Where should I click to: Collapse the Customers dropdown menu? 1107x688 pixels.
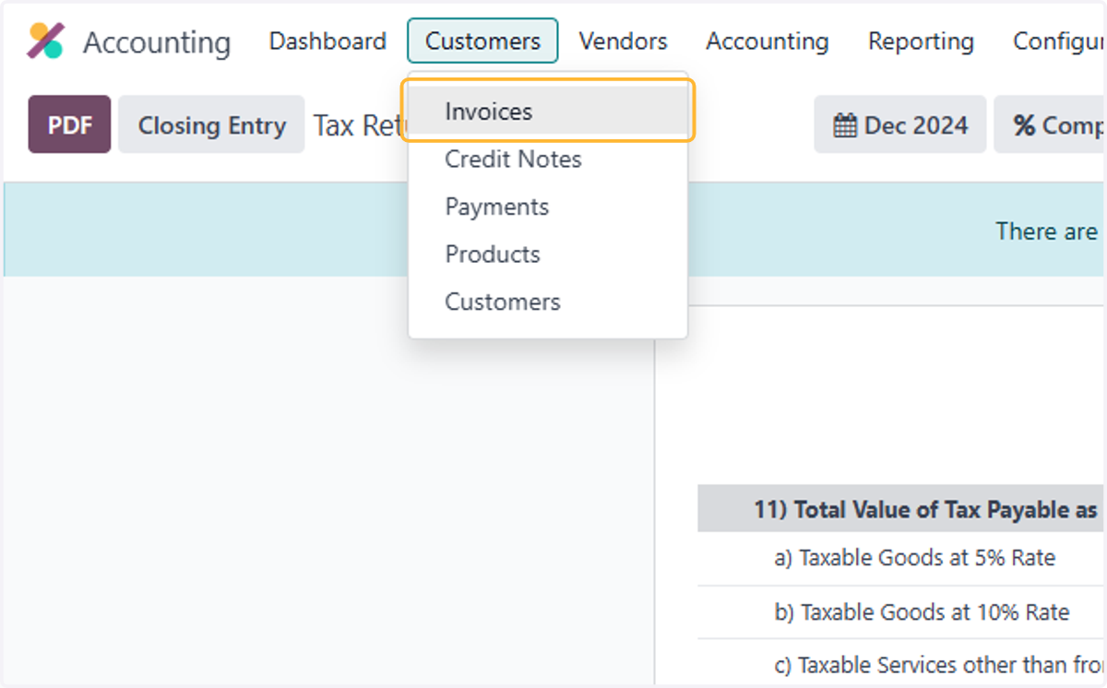tap(482, 42)
